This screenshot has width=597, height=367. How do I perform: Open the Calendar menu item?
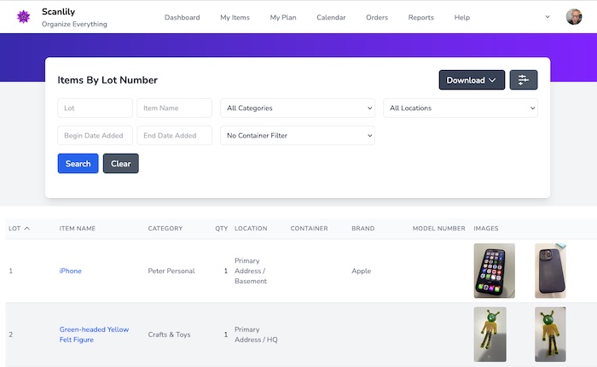(331, 17)
